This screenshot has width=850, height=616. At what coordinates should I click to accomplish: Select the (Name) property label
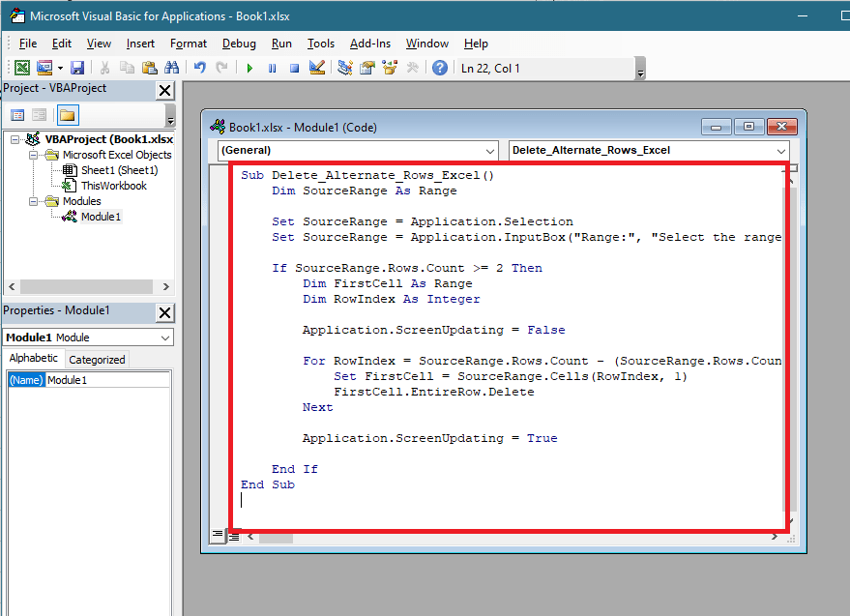tap(26, 380)
